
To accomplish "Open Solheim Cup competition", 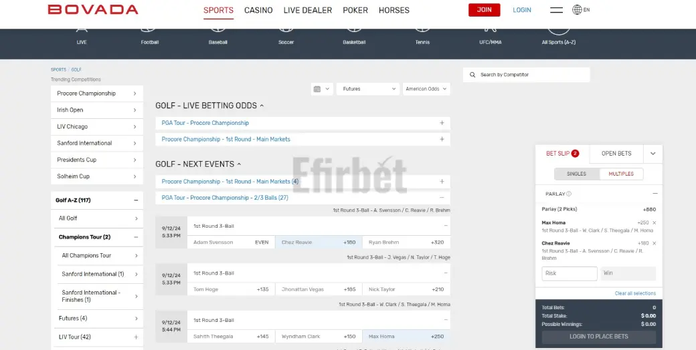I will tap(97, 176).
